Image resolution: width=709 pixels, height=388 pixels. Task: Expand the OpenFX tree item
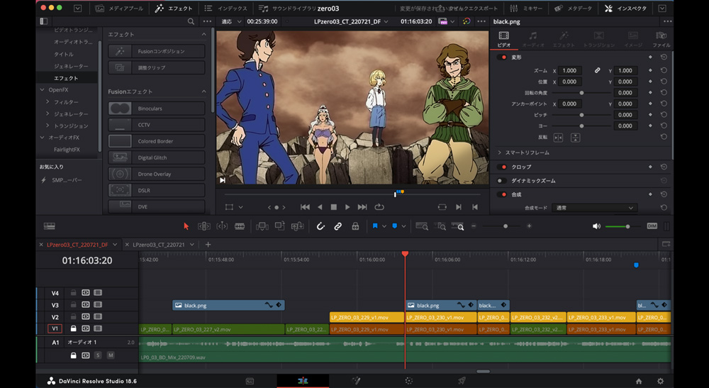pyautogui.click(x=42, y=90)
